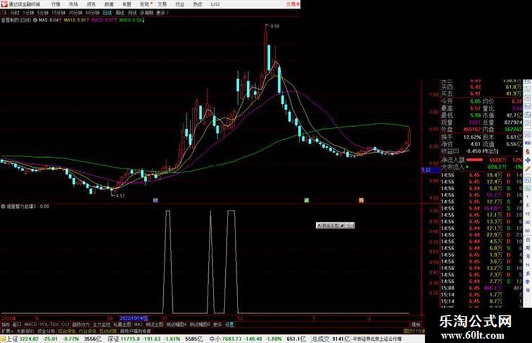Screen dimensions: 532x343
Task: Select the MACD indicator tab
Action: [30, 324]
